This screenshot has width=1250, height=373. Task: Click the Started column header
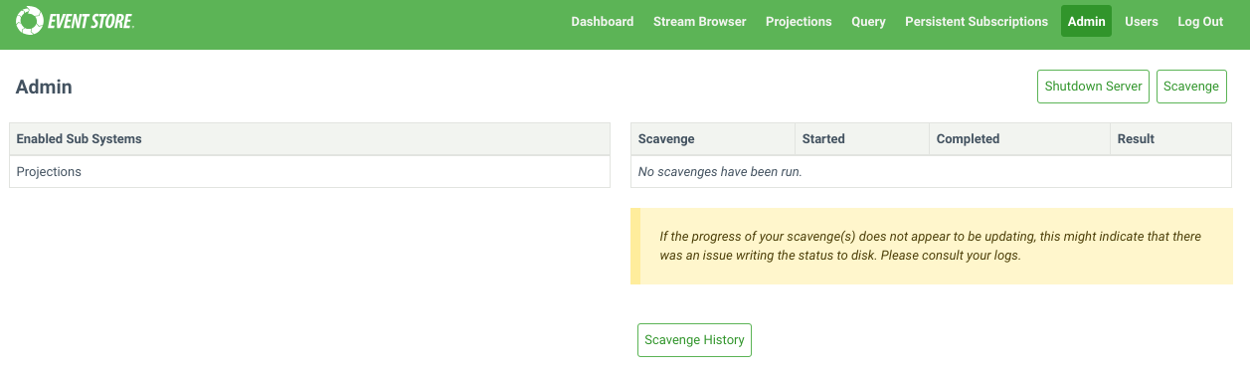tap(861, 139)
